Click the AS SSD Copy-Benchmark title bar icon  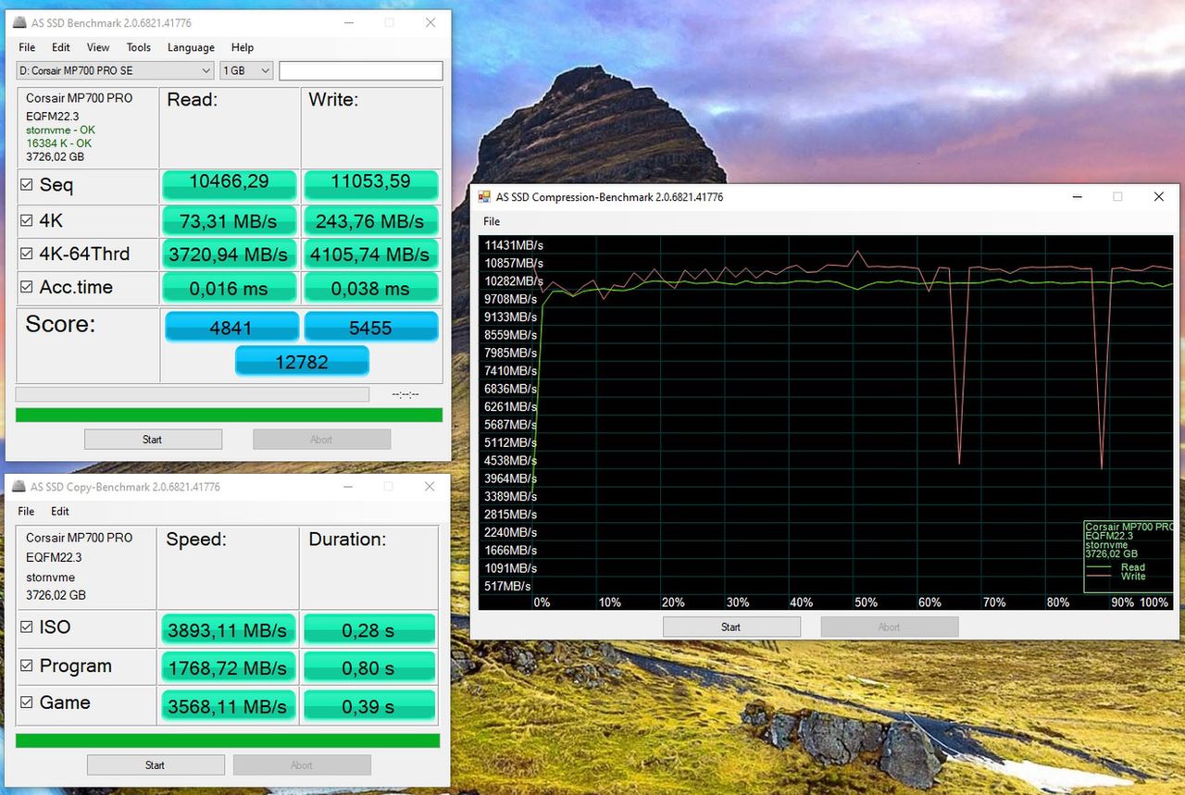(x=19, y=487)
